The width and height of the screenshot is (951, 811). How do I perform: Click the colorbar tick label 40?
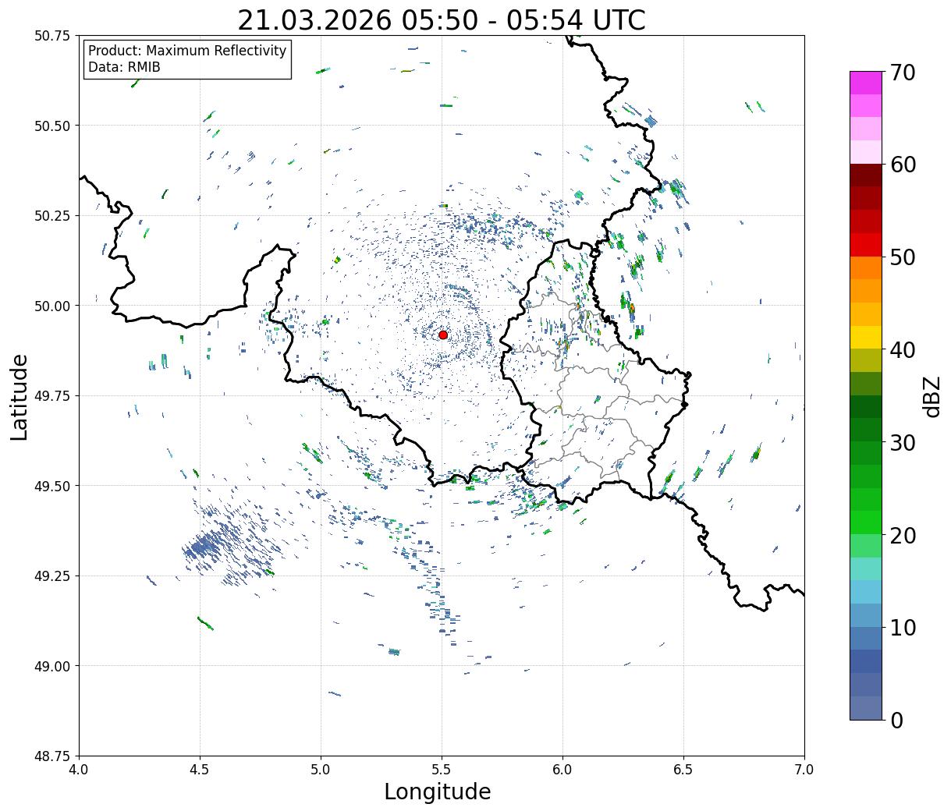[902, 349]
